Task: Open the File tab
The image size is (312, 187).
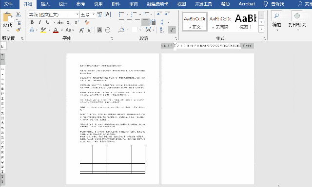Action: [8, 4]
